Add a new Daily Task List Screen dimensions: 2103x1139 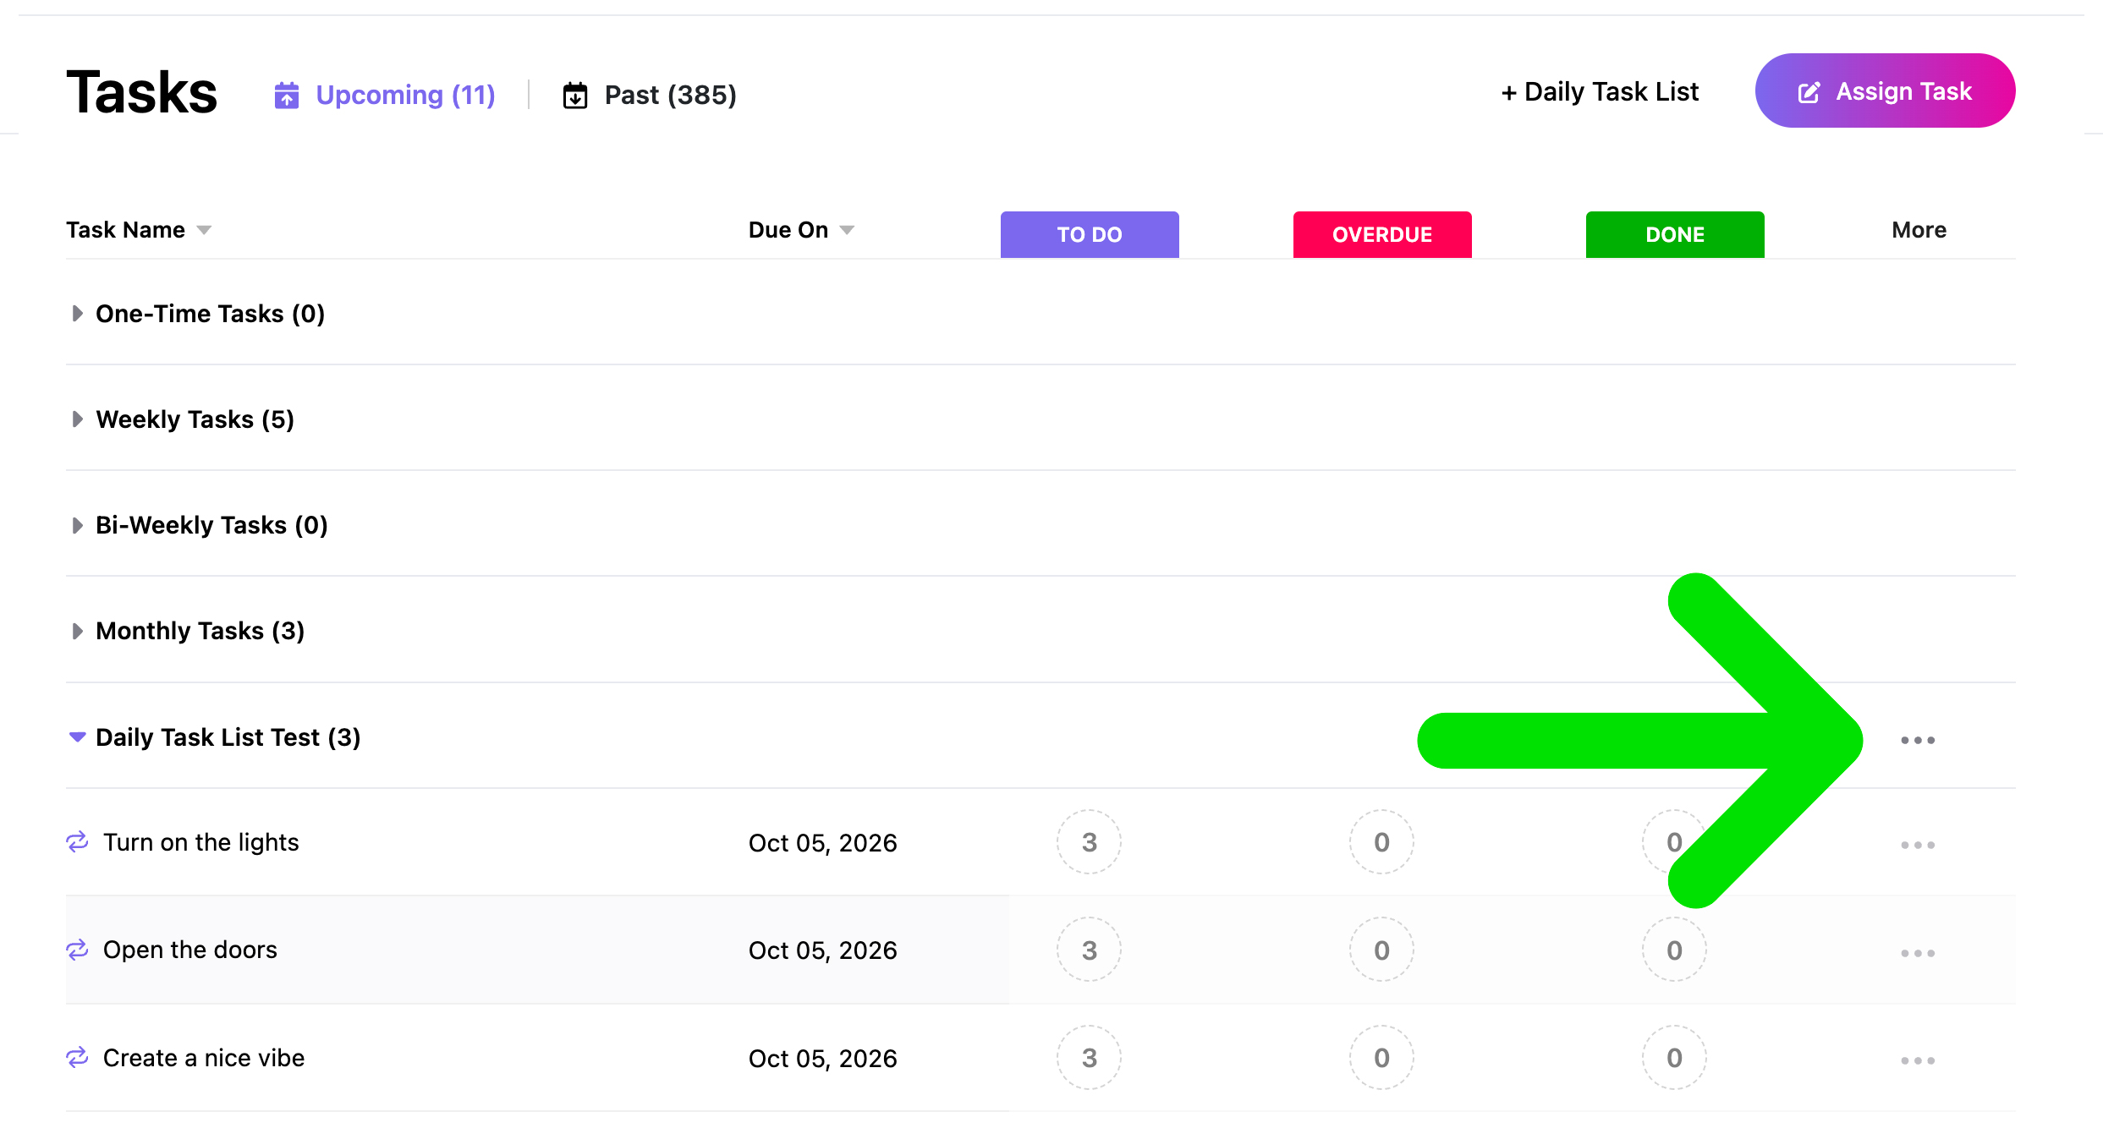click(1600, 91)
